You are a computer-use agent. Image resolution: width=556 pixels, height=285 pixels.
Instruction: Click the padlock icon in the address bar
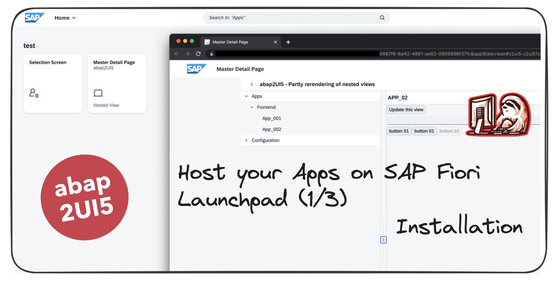(x=211, y=54)
